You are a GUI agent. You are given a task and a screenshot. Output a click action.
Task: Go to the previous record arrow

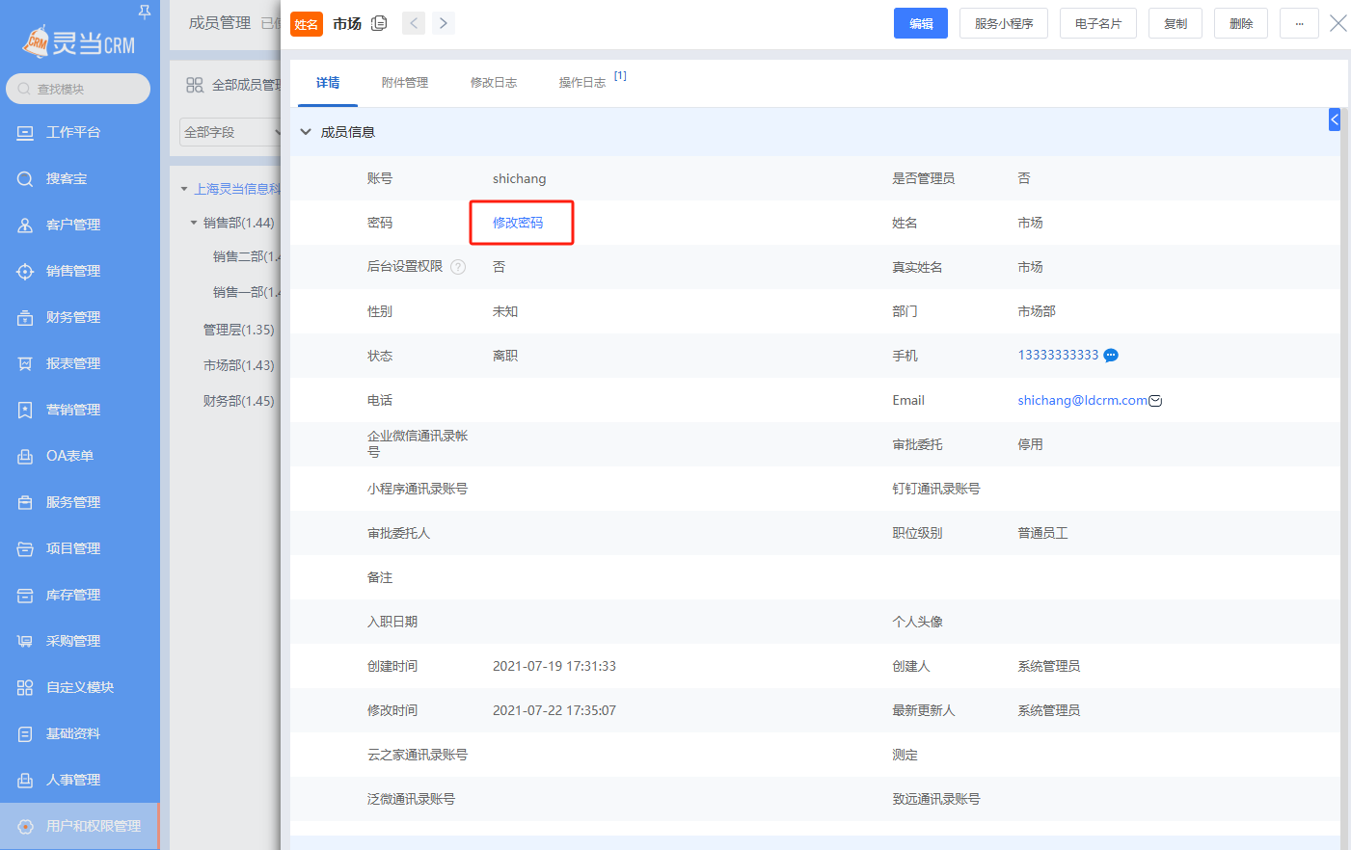tap(414, 23)
